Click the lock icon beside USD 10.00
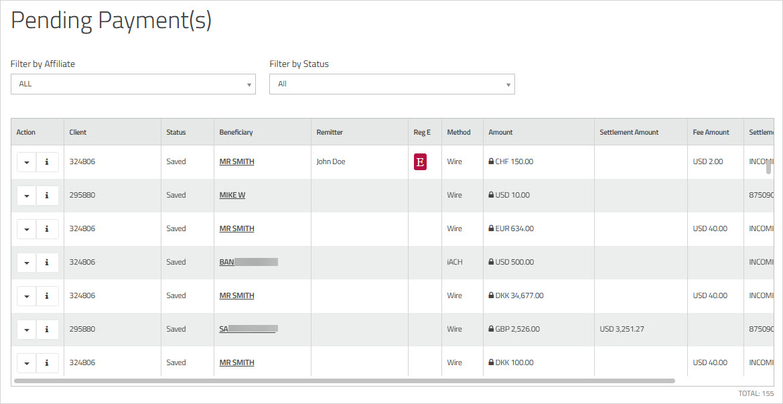Viewport: 783px width, 404px height. point(492,195)
